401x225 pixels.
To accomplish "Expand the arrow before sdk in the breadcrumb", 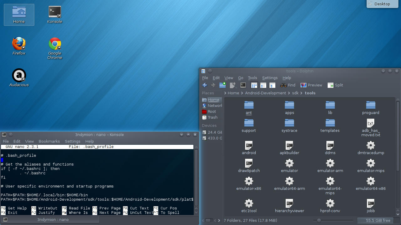I will 289,93.
